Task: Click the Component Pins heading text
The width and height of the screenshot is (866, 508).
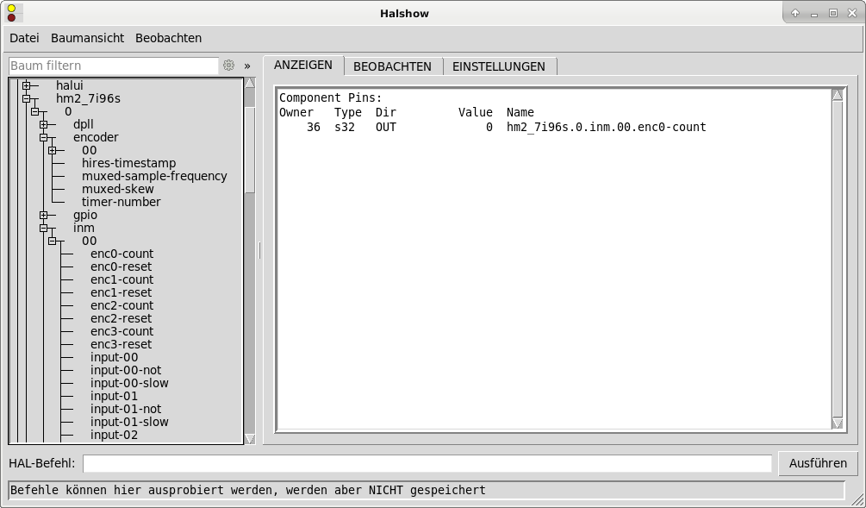Action: [x=330, y=97]
